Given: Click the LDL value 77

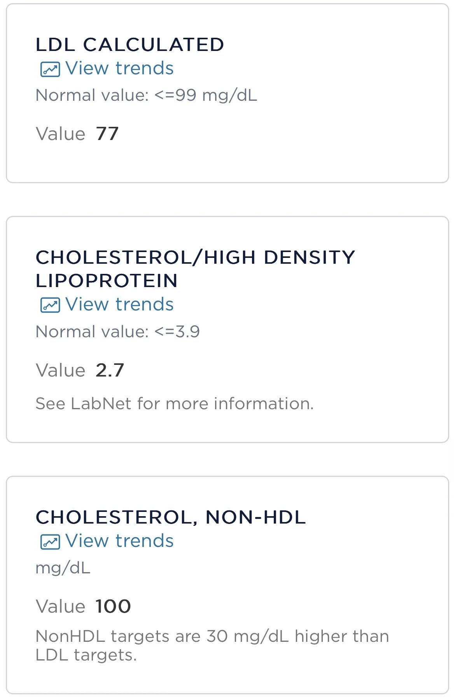Looking at the screenshot, I should 107,134.
